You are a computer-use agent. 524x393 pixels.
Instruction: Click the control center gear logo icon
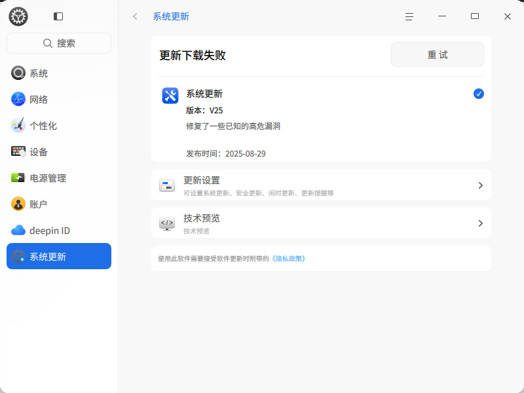(18, 16)
